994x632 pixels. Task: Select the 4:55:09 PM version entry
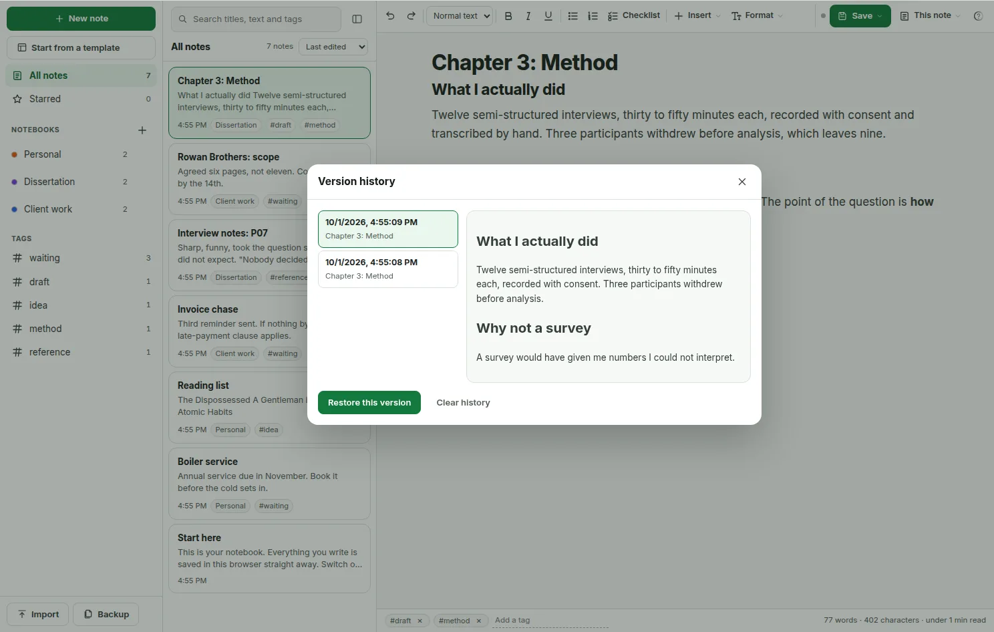coord(388,229)
